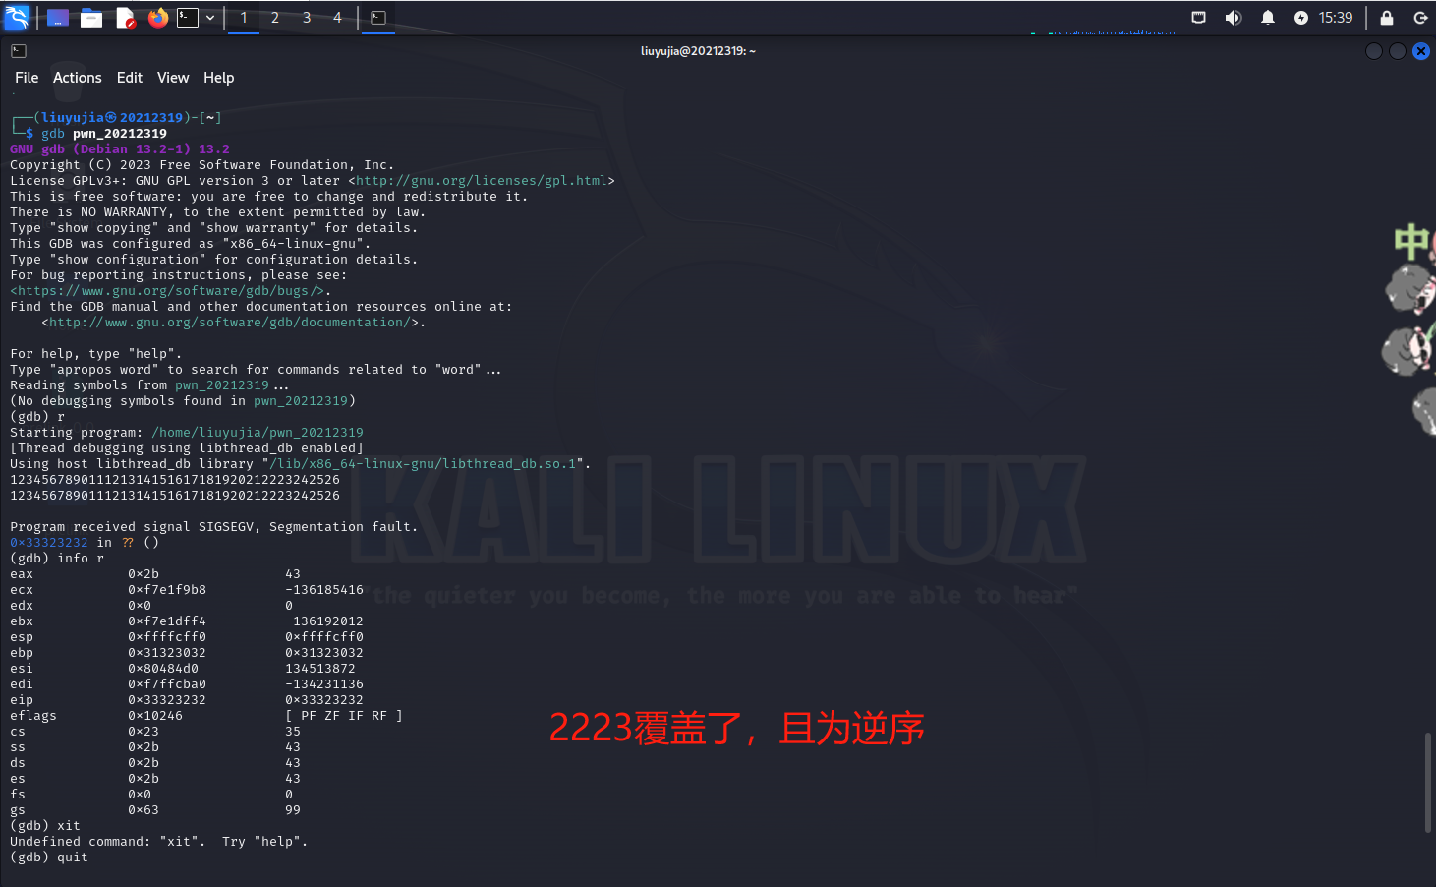Open notifications via the bell icon
This screenshot has width=1436, height=887.
point(1267,17)
